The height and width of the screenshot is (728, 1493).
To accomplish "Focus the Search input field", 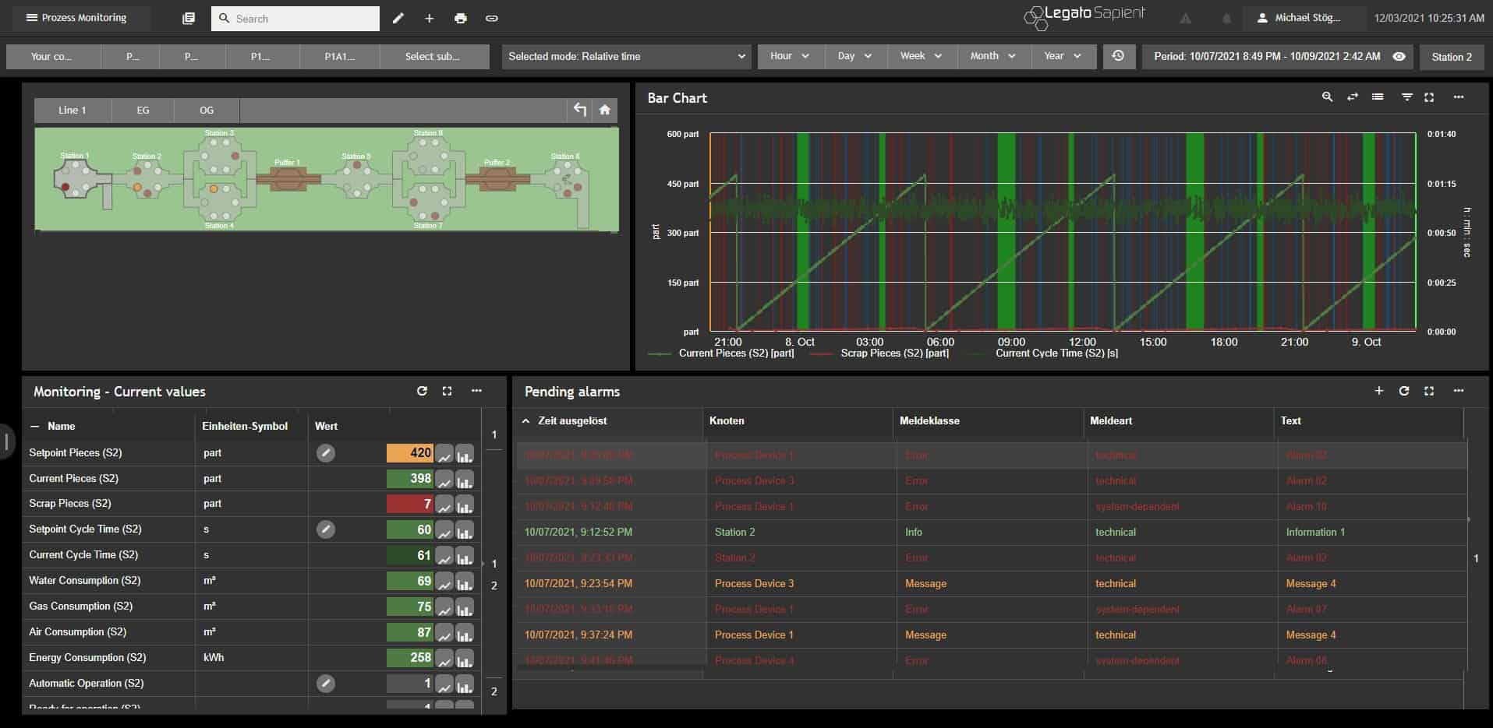I will tap(295, 18).
